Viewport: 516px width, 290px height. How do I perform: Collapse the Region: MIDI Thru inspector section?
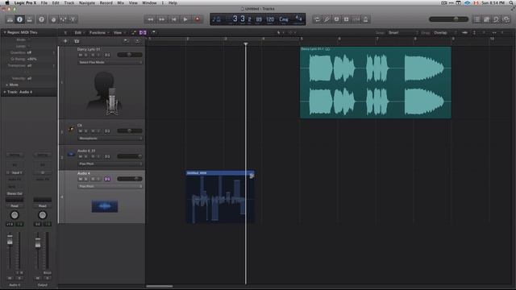[x=5, y=32]
